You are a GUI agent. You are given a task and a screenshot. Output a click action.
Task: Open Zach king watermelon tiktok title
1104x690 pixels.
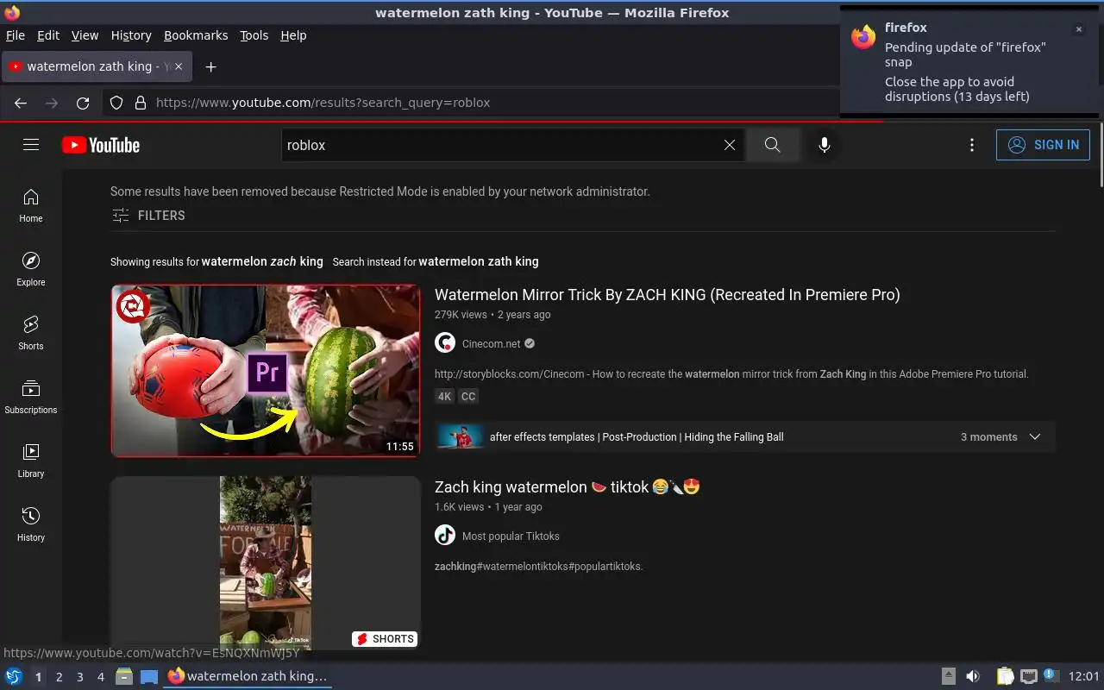pos(568,487)
